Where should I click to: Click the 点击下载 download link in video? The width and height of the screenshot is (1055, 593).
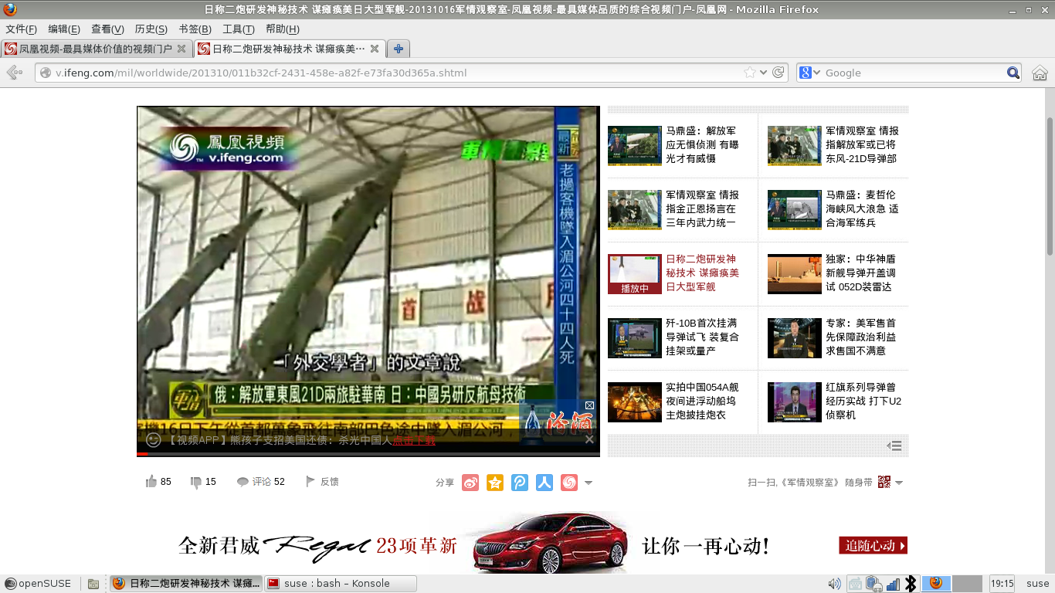pyautogui.click(x=414, y=440)
